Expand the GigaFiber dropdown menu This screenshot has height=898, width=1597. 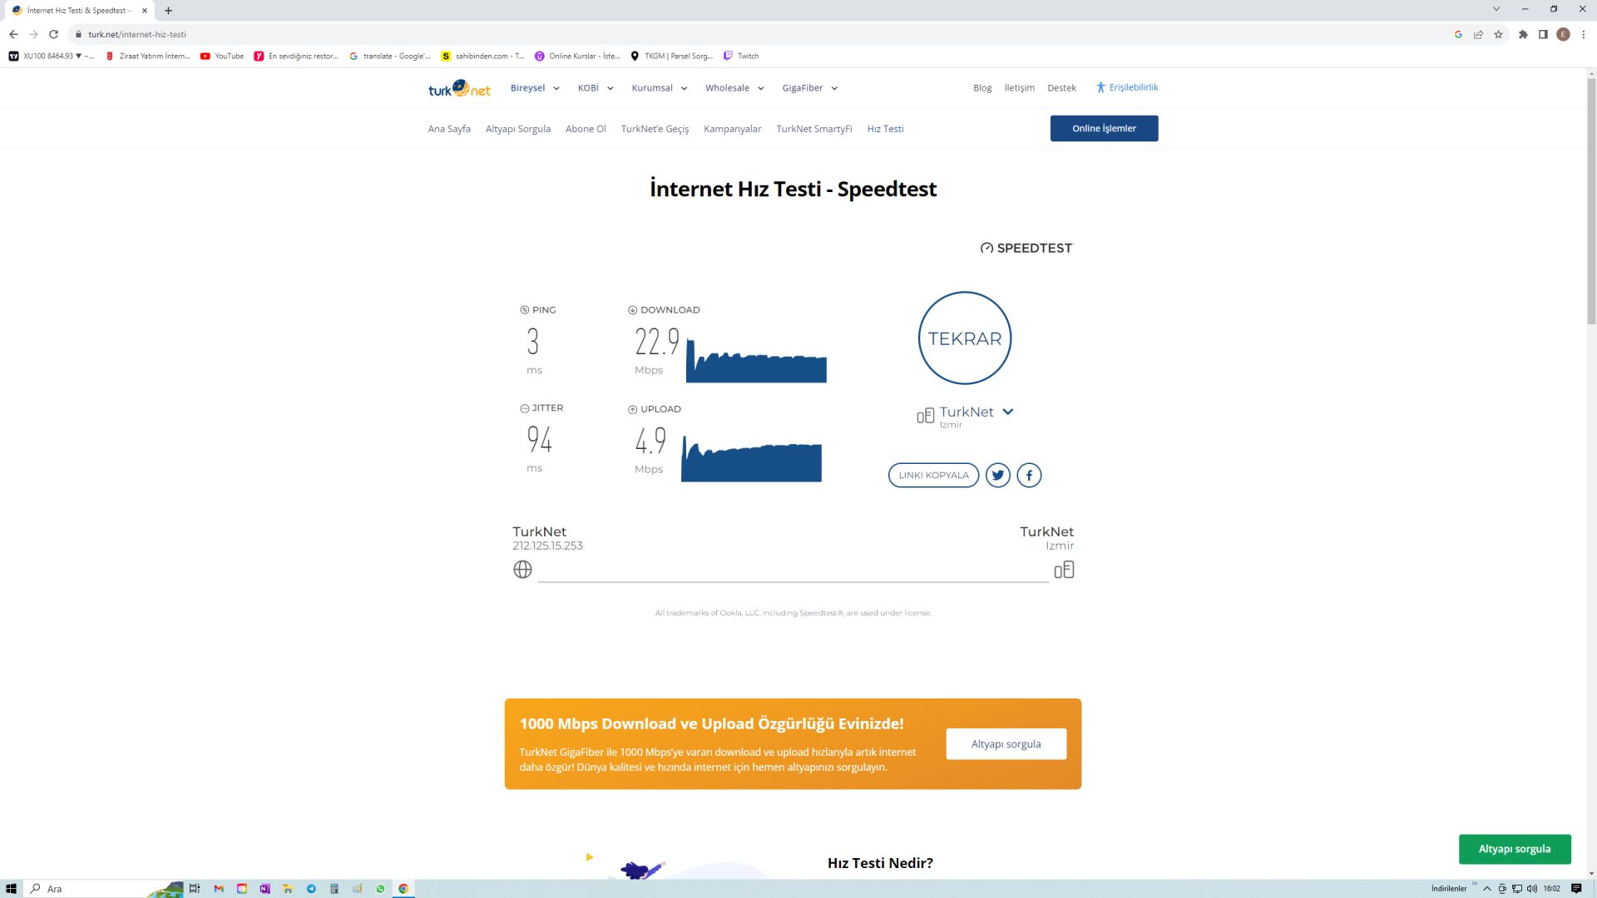click(x=809, y=88)
